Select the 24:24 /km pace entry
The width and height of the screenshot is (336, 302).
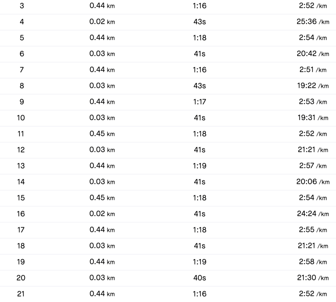click(x=313, y=214)
